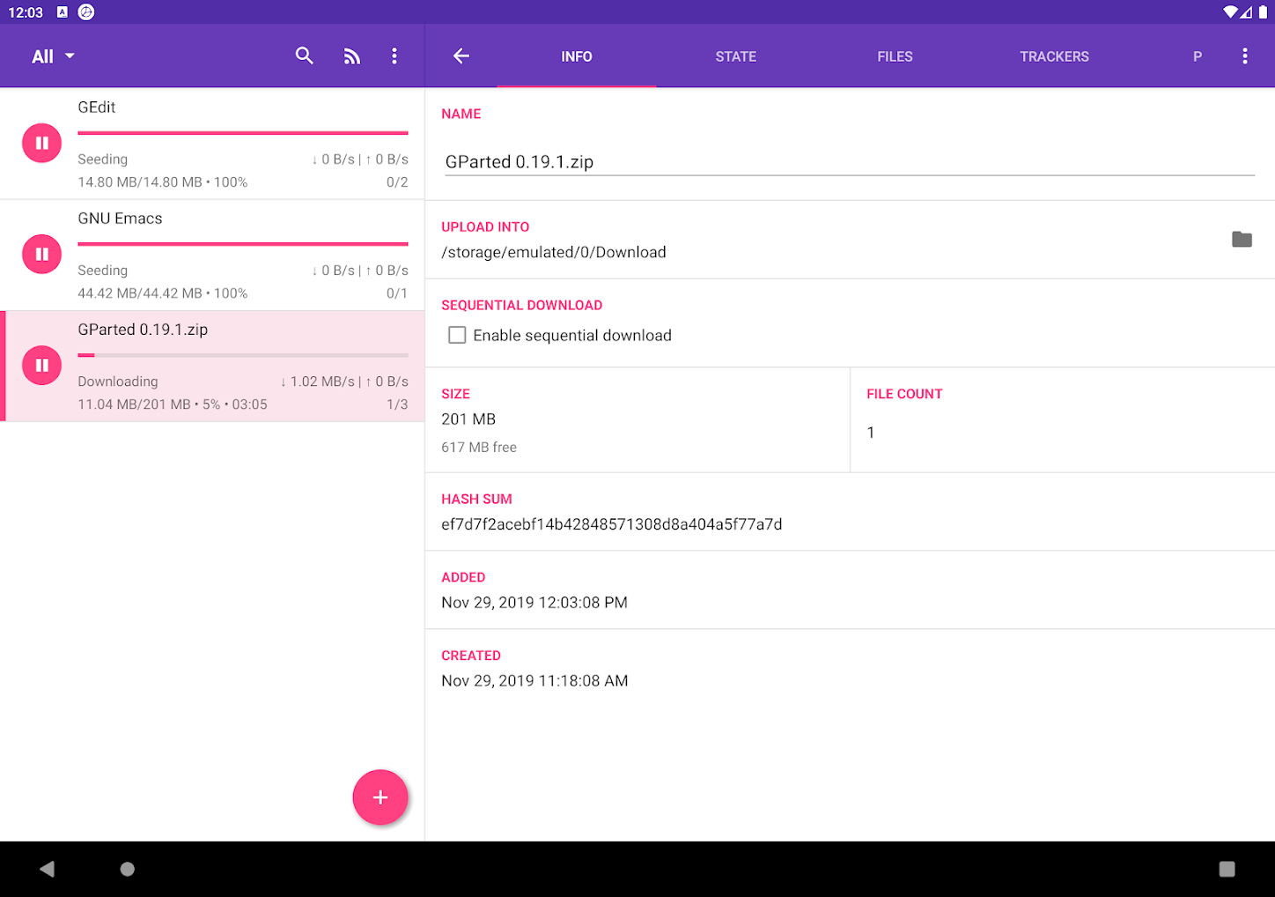Image resolution: width=1275 pixels, height=897 pixels.
Task: Click the 14.80 MB/14.80 MB • 100% text
Action: point(163,182)
